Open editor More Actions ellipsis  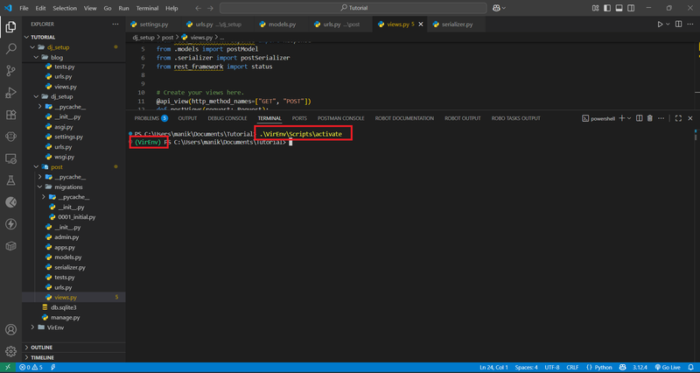690,25
